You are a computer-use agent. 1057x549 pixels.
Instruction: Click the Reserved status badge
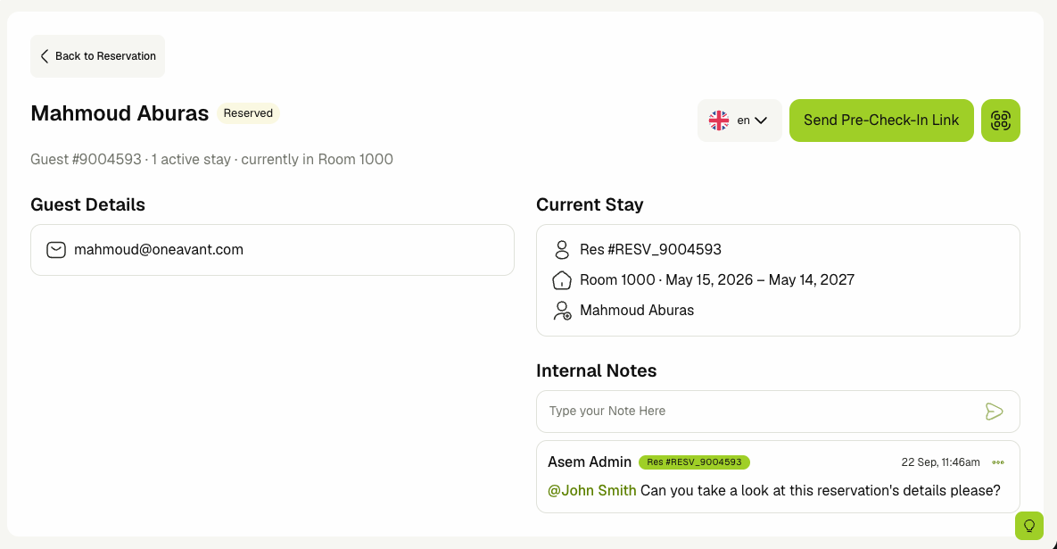248,113
